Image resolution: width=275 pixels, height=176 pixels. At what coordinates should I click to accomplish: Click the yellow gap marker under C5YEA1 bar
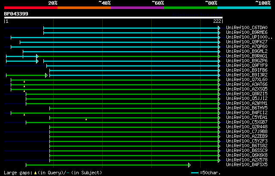click(86, 119)
